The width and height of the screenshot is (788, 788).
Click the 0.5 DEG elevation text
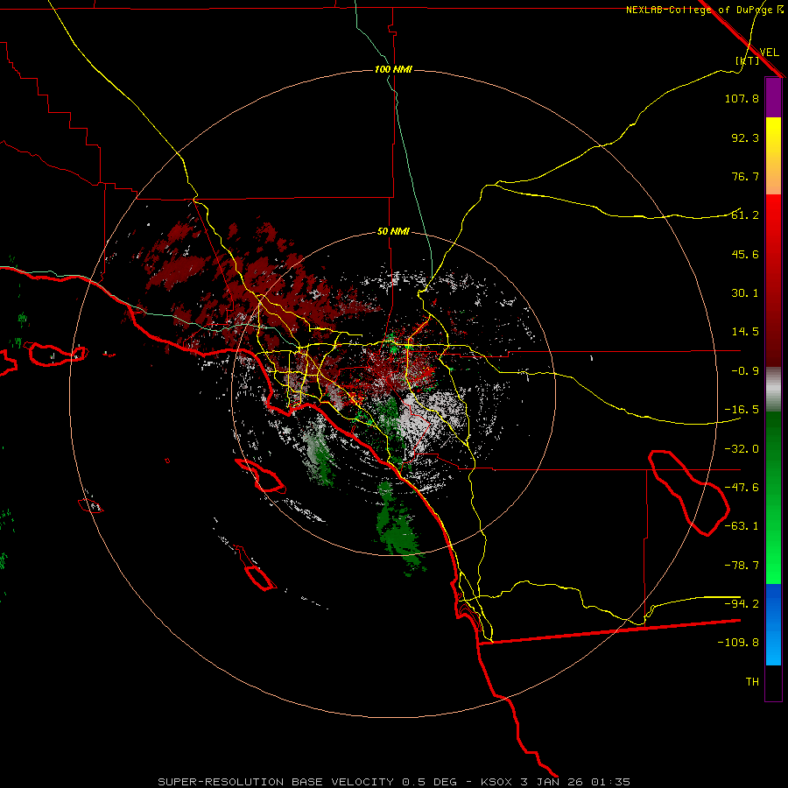429,782
